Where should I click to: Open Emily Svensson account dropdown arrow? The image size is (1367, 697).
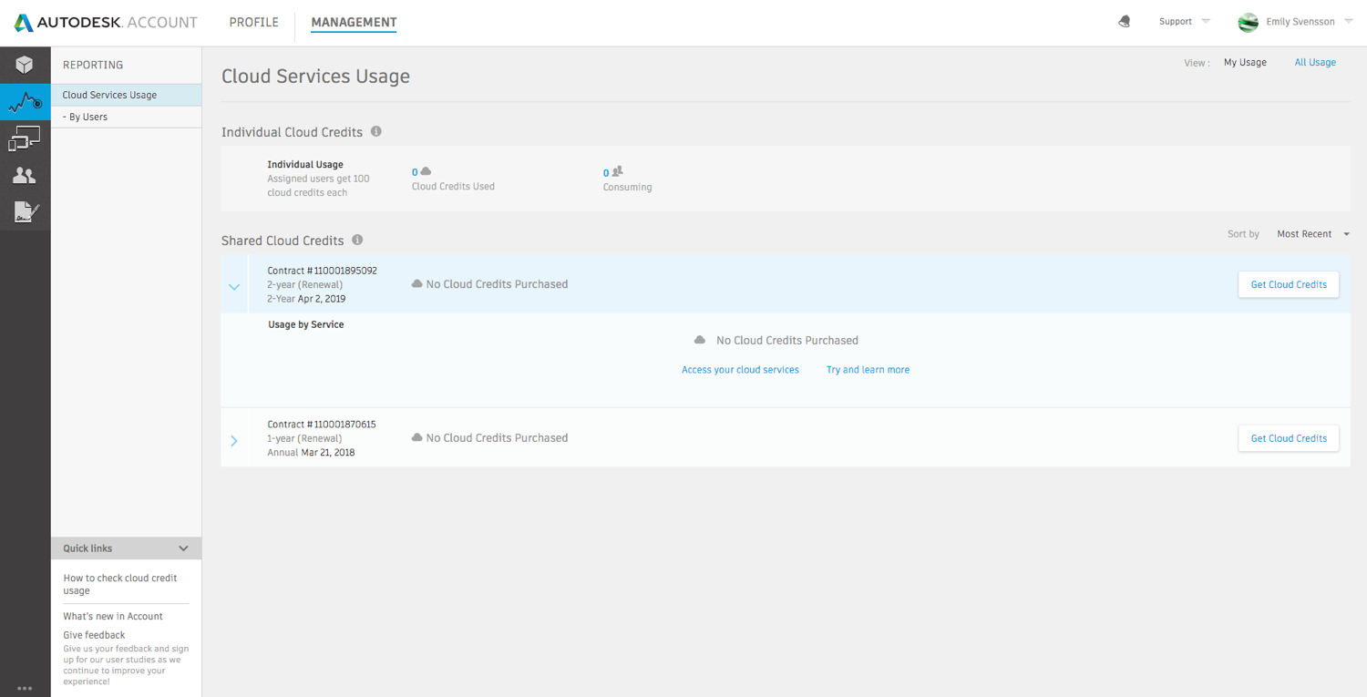tap(1349, 22)
